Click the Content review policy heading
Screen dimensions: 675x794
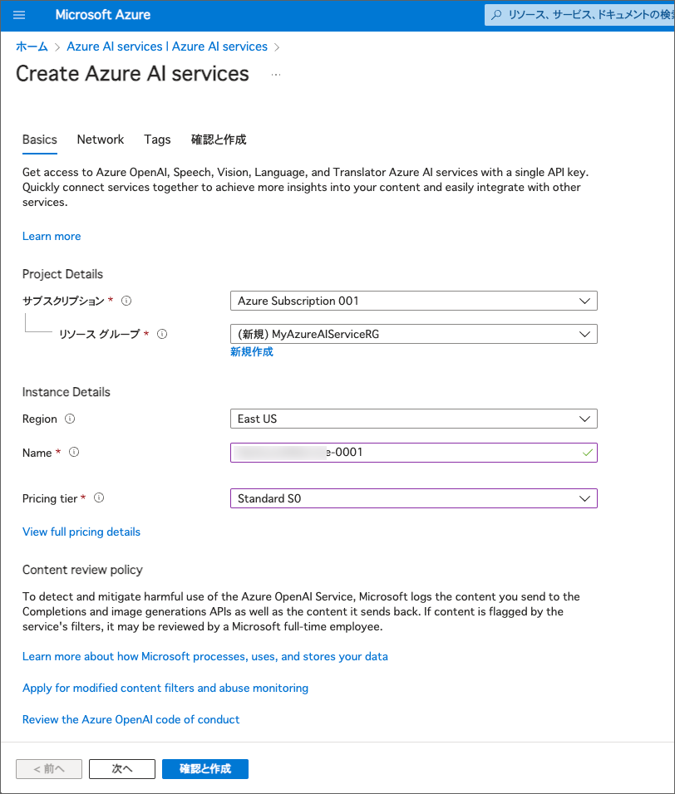point(82,570)
